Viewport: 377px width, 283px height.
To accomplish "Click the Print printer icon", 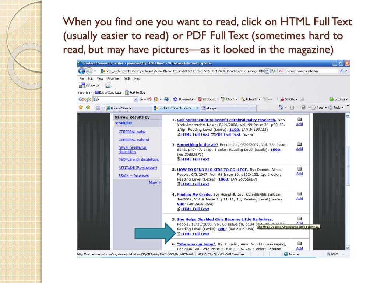I will (304, 108).
